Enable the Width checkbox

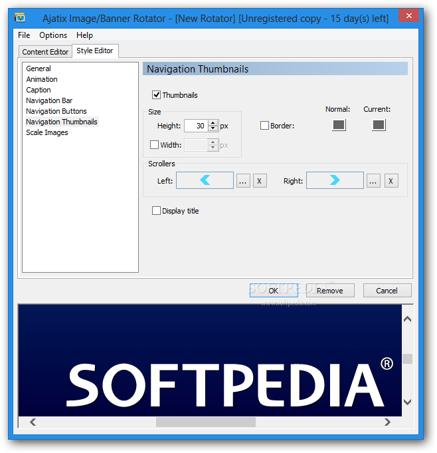click(x=154, y=144)
